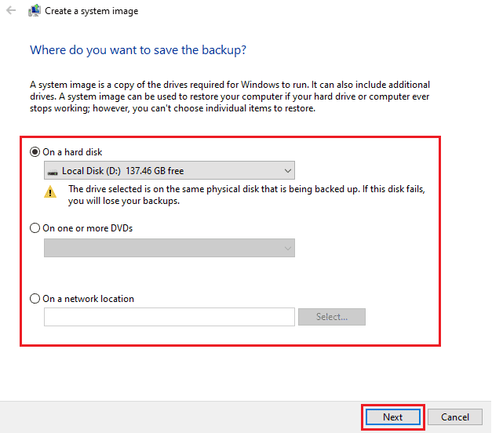This screenshot has width=492, height=433.
Task: Click the Create a system image icon
Action: click(x=35, y=11)
